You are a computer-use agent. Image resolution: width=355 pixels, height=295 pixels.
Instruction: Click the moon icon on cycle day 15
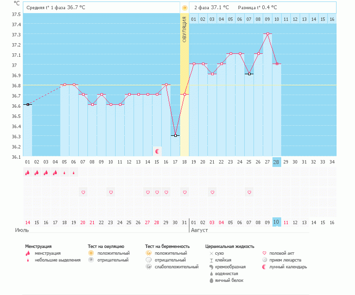coord(157,151)
